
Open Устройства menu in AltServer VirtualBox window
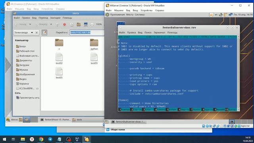(x=146, y=10)
